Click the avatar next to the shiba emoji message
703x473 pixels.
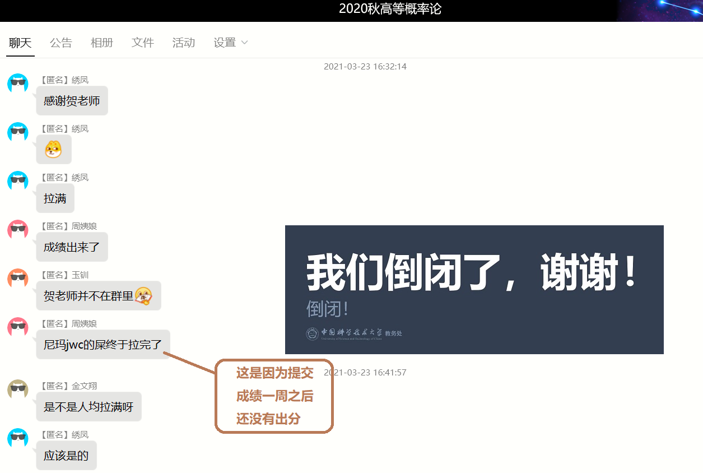click(x=18, y=132)
